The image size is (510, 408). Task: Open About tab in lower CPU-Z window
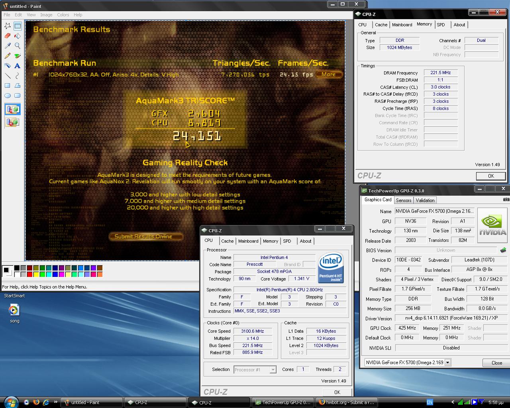[x=306, y=241]
